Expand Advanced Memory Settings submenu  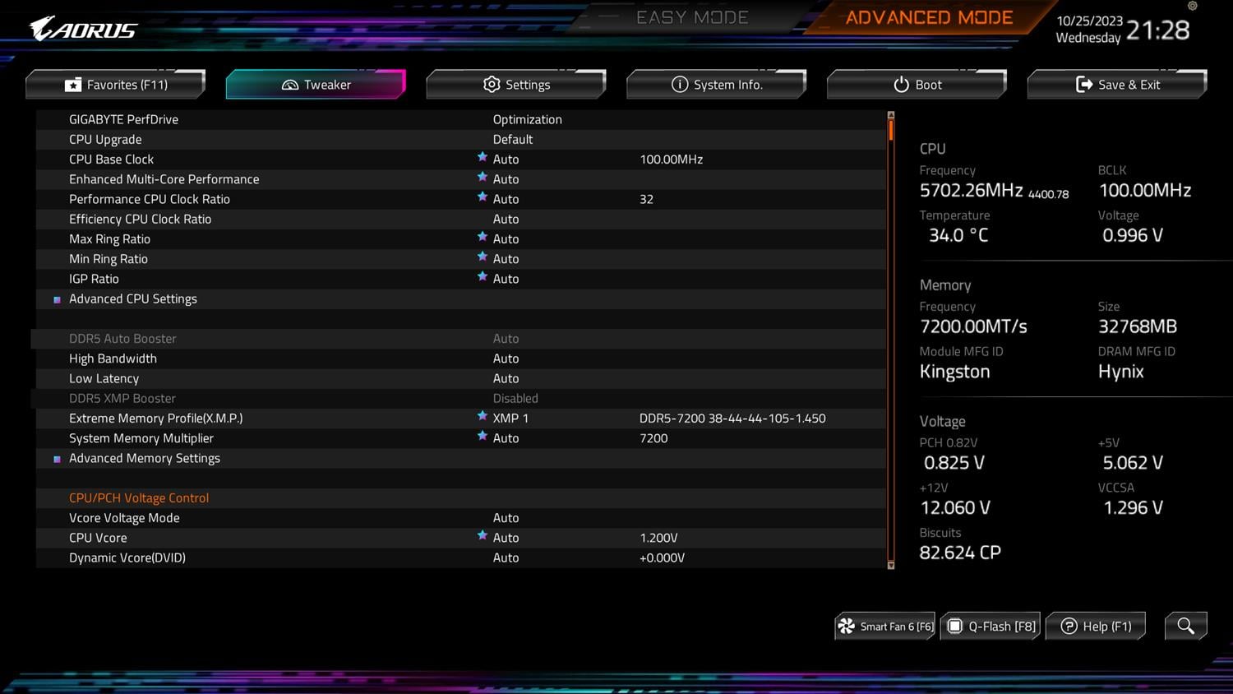point(145,459)
